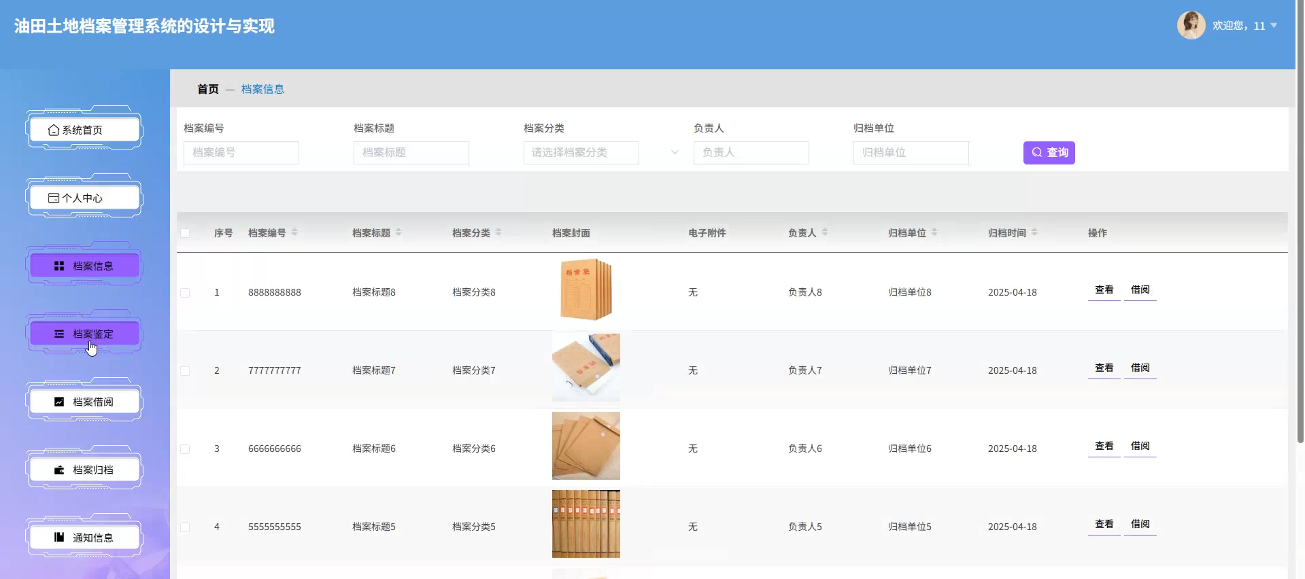Screen dimensions: 1305x579
Task: Open cover image of 档案标题5
Action: point(586,524)
